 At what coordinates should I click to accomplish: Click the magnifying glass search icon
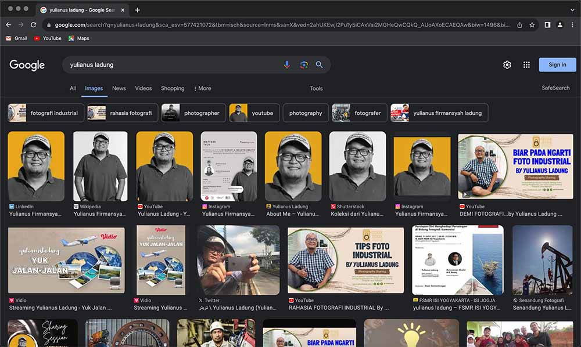[319, 65]
